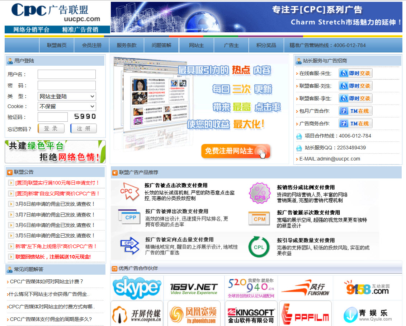
Task: Open the 类型 login type dropdown
Action: pyautogui.click(x=66, y=96)
